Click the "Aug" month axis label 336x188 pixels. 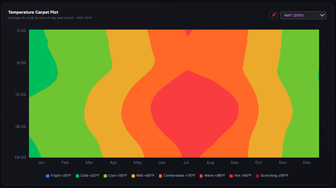click(x=210, y=162)
